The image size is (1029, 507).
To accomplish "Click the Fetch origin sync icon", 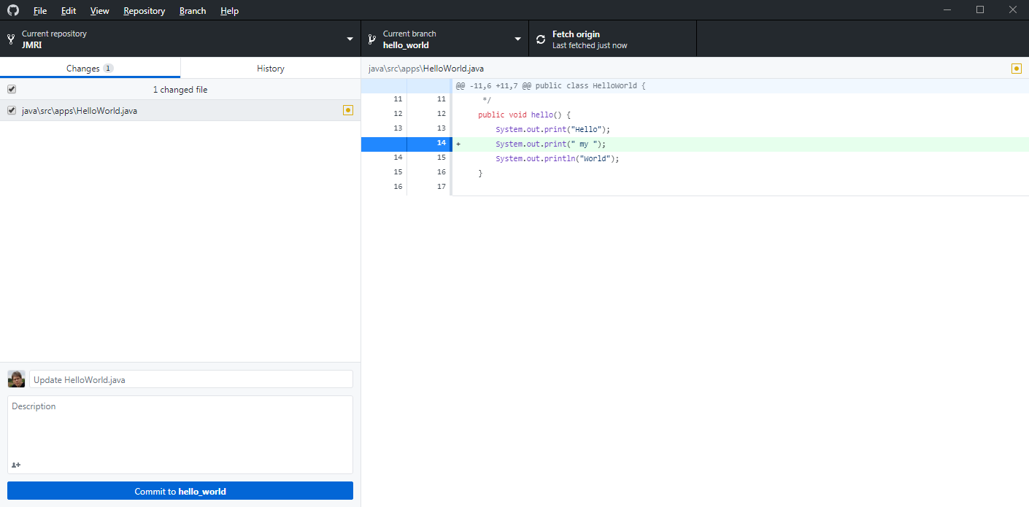I will (x=541, y=39).
